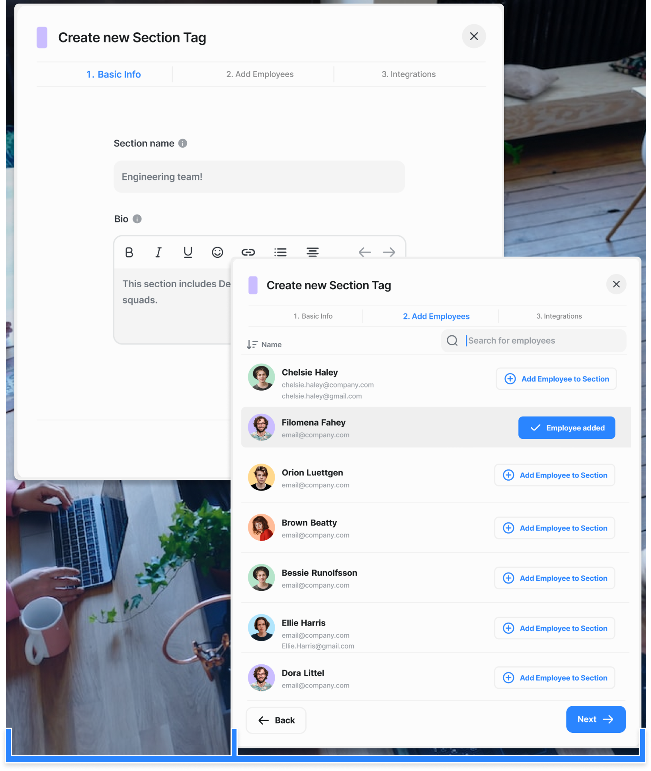This screenshot has height=771, width=651.
Task: Open the emoji picker in Bio toolbar
Action: (x=217, y=252)
